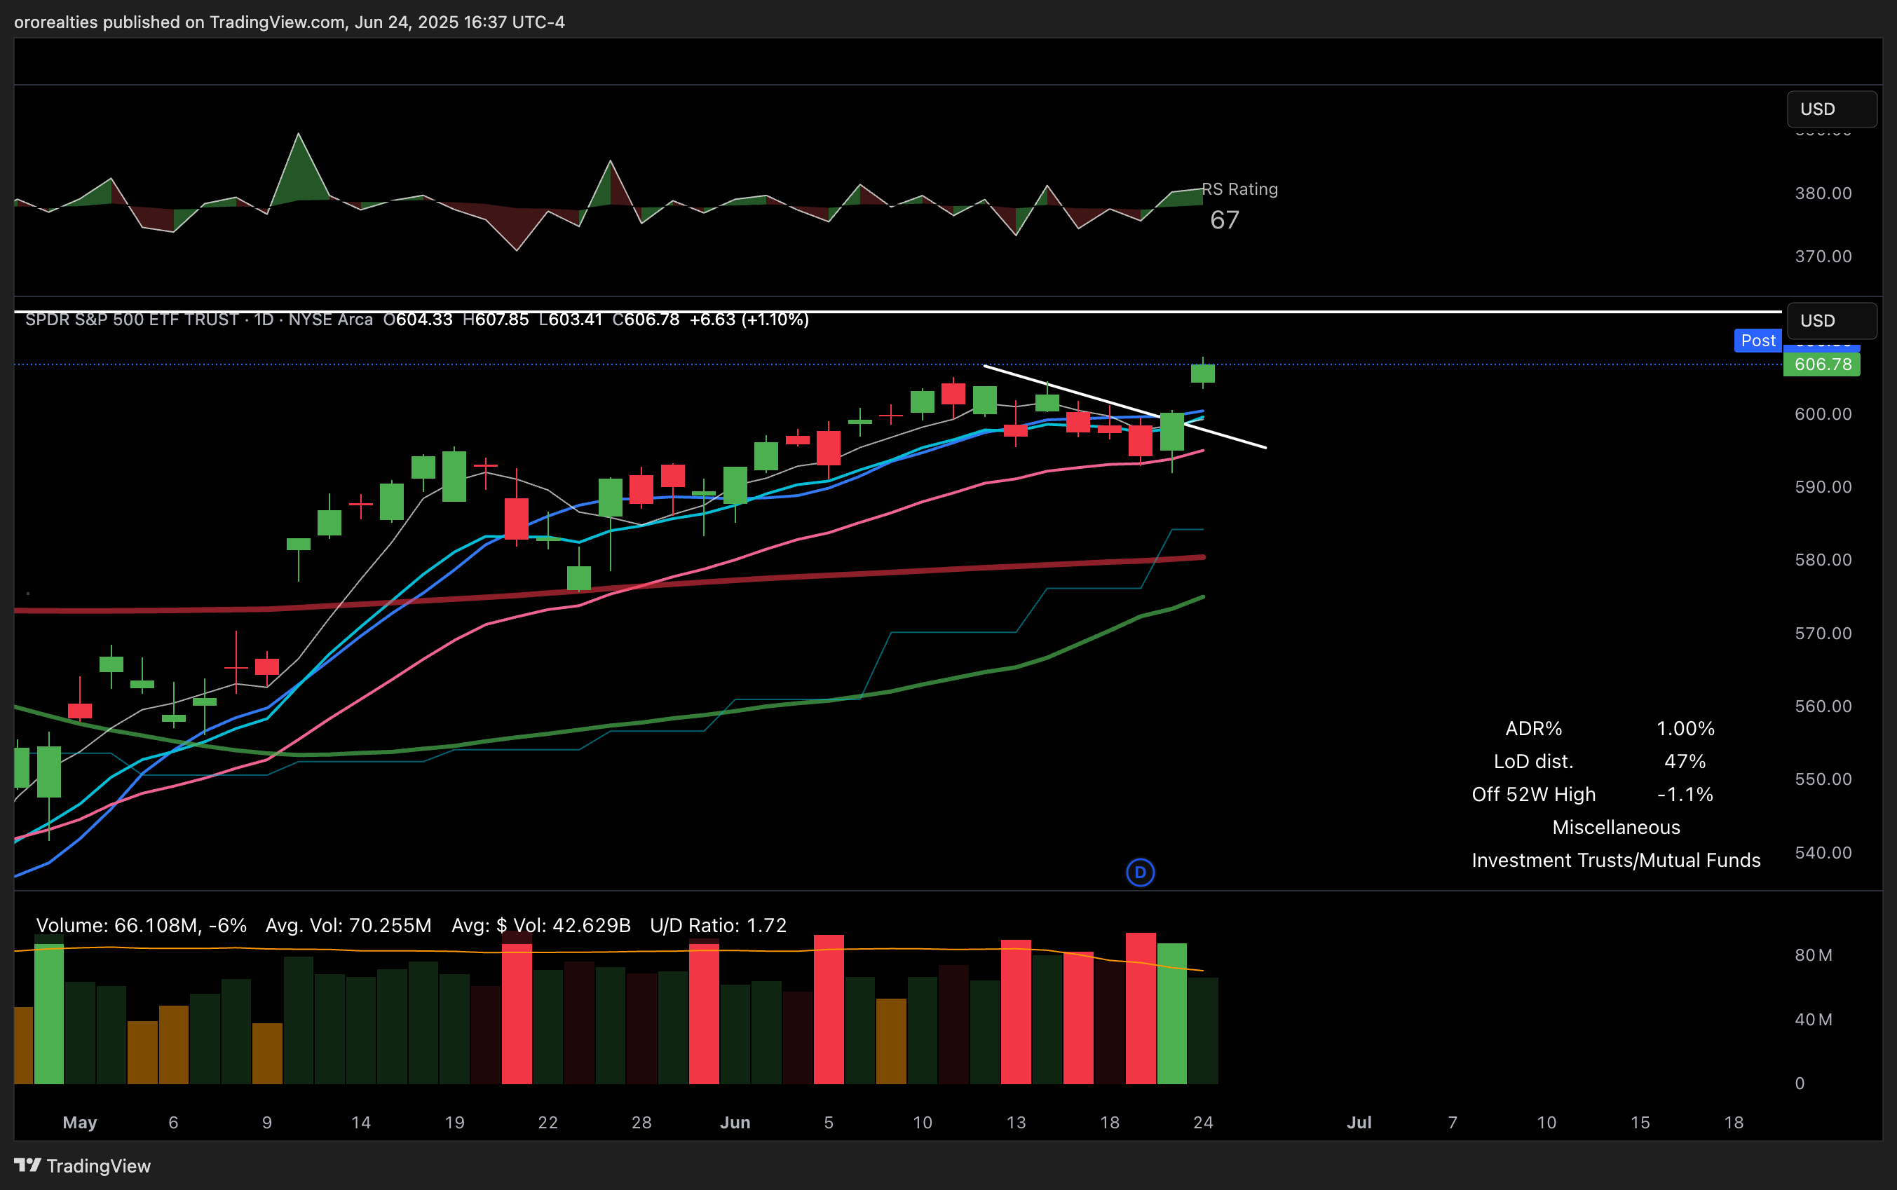The width and height of the screenshot is (1897, 1190).
Task: Click the 380.00 label on the RS pane axis
Action: click(x=1823, y=193)
